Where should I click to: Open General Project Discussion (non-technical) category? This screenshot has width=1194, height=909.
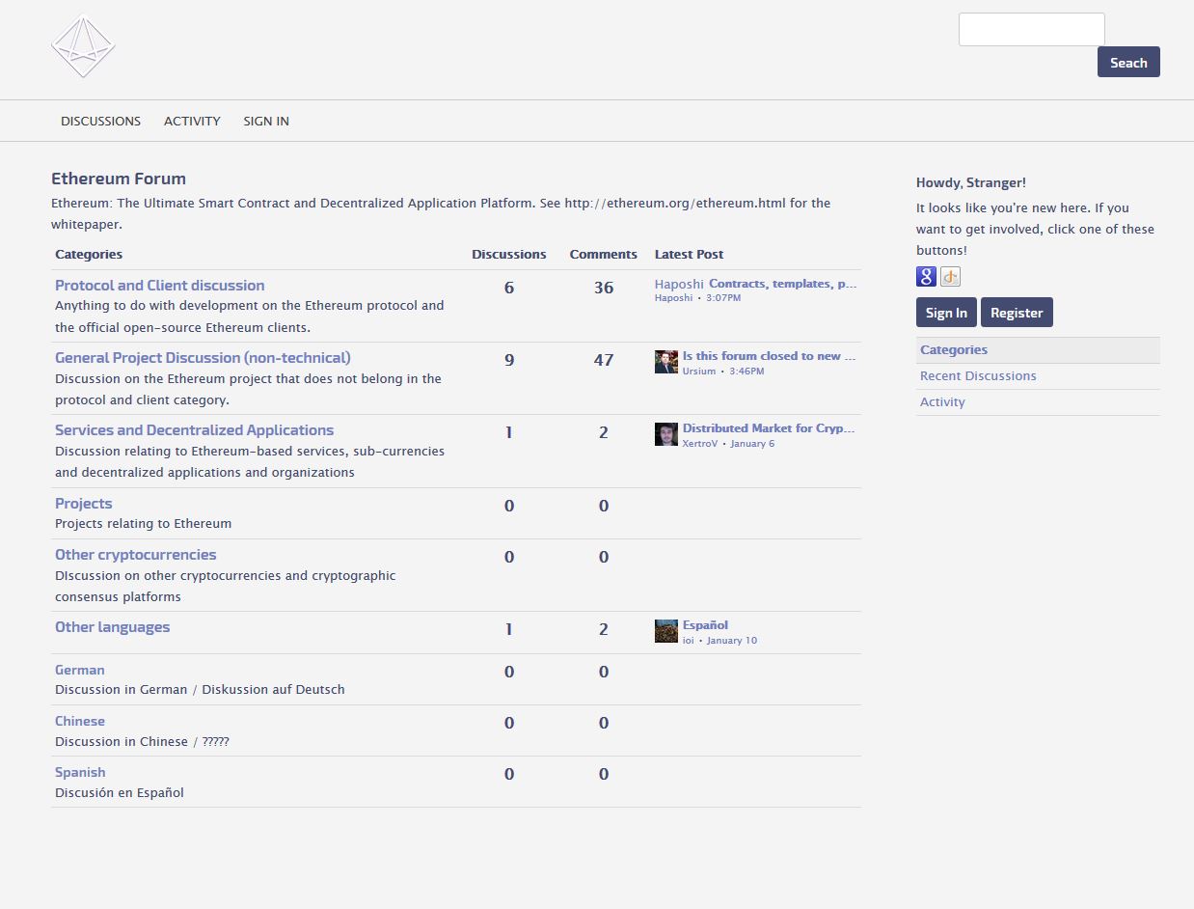point(203,358)
